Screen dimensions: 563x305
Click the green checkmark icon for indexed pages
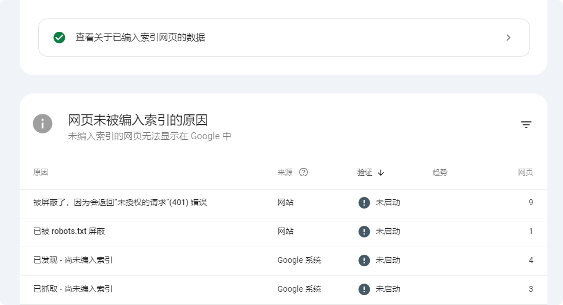tap(59, 38)
